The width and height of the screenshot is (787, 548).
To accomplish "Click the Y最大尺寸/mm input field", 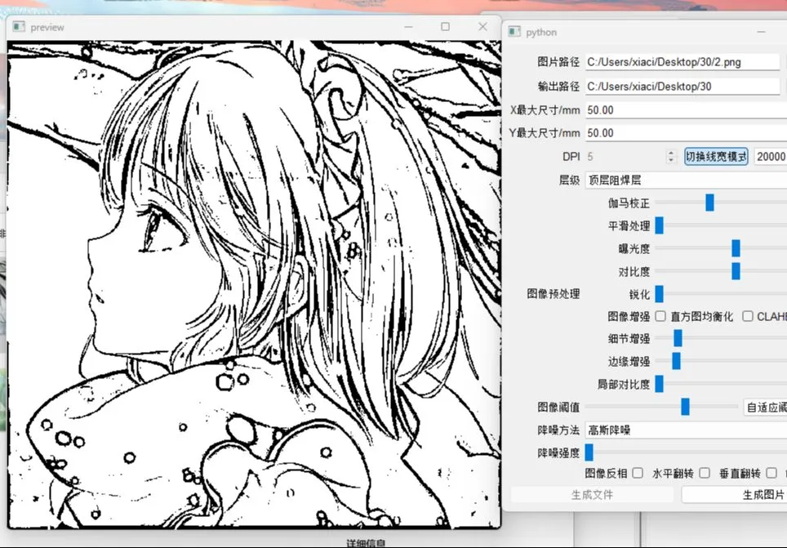I will pos(686,133).
